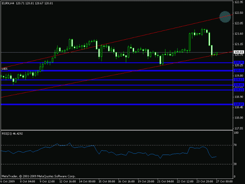Select the thick blue horizontal line at 118.58
Image resolution: width=245 pixels, height=184 pixels.
117,104
